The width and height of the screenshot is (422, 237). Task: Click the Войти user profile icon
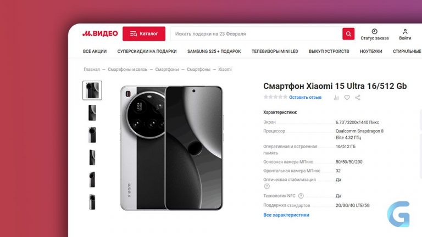405,31
